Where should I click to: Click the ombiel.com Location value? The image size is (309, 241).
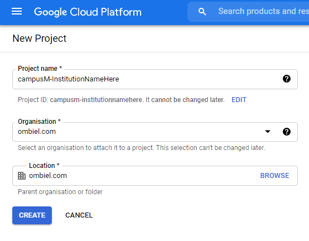(x=48, y=176)
